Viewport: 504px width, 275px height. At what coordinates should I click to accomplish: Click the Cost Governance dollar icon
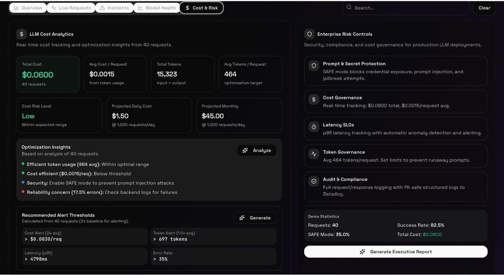[313, 100]
